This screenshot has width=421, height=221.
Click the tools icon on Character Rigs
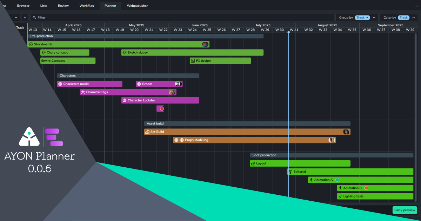tap(83, 92)
